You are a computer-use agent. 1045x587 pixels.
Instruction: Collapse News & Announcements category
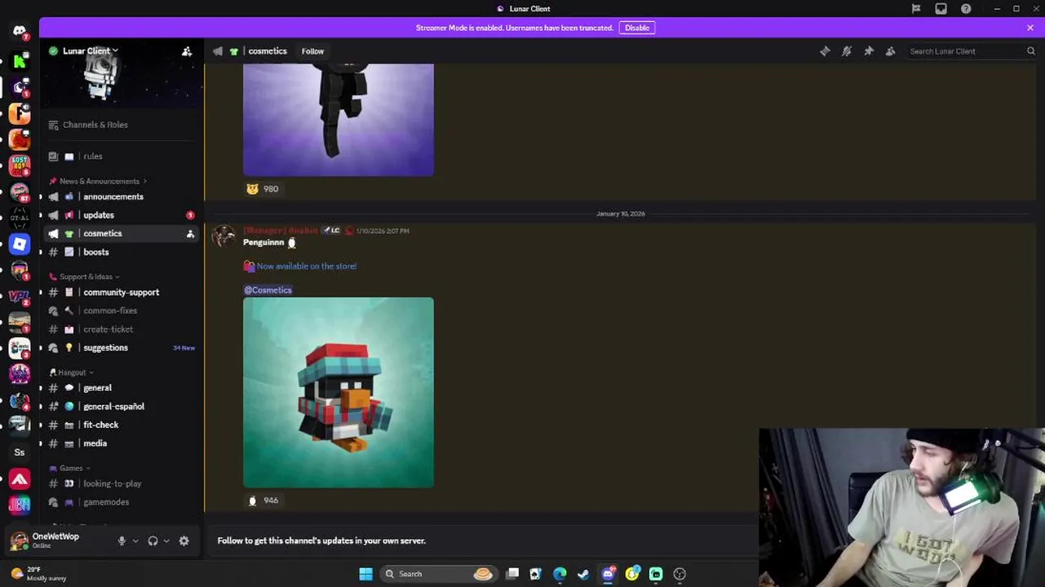click(99, 181)
